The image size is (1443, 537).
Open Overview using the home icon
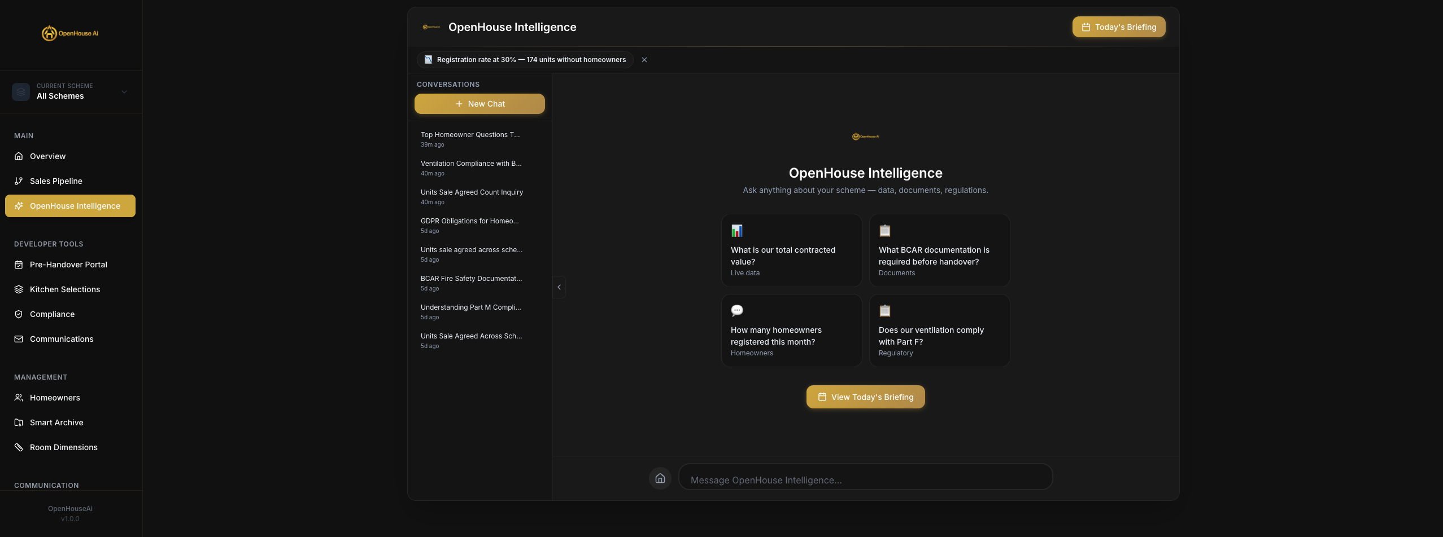(19, 156)
